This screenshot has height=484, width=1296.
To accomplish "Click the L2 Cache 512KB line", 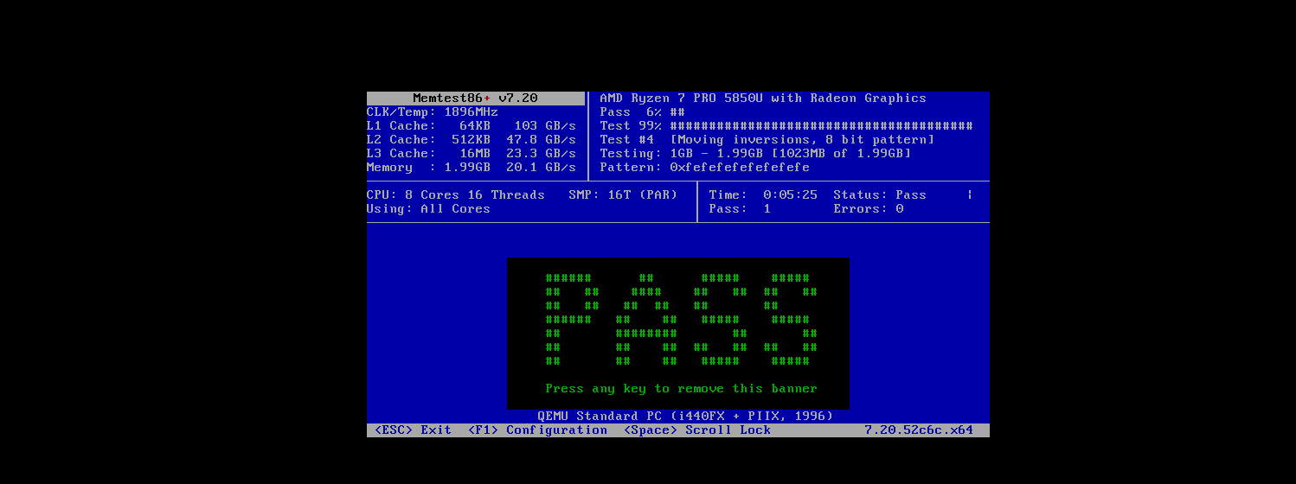I will click(471, 140).
